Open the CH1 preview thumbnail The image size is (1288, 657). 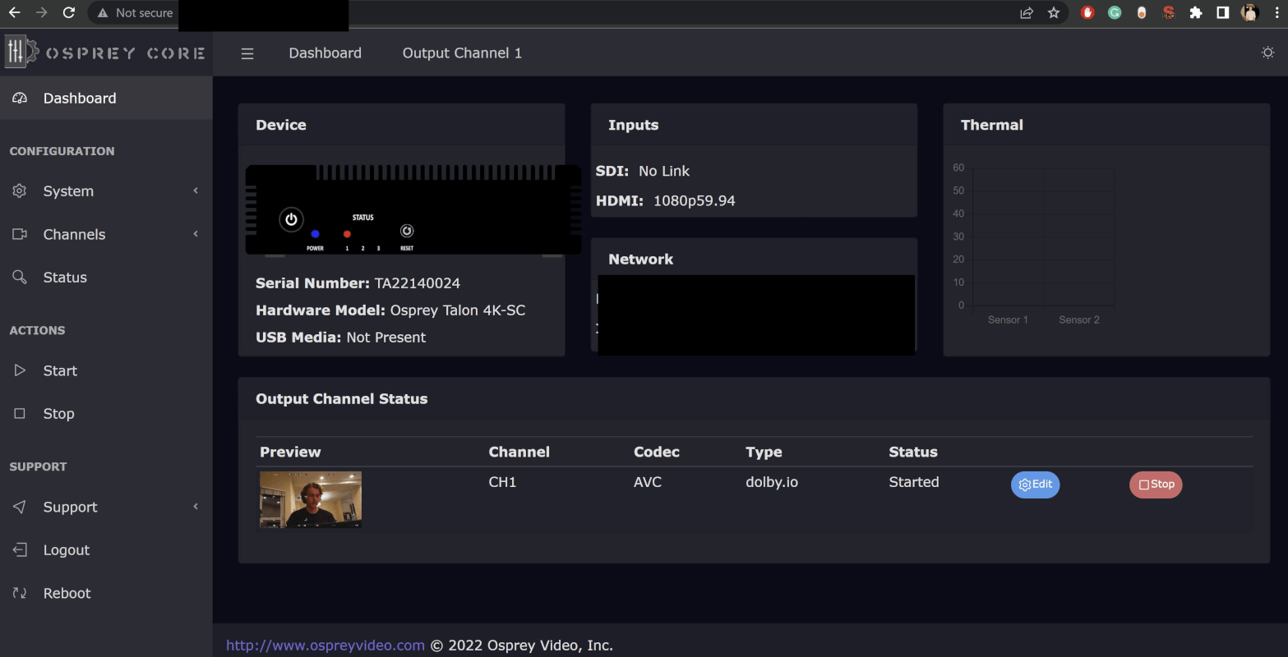point(310,498)
